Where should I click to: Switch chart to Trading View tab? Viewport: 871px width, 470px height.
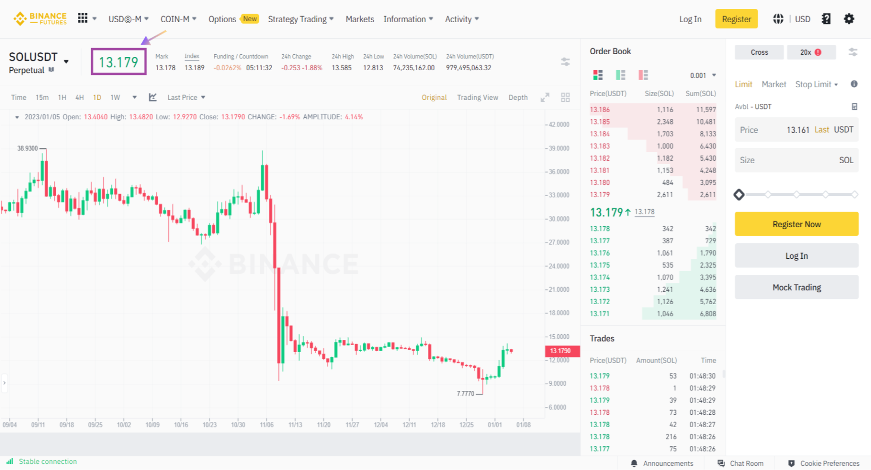click(477, 97)
